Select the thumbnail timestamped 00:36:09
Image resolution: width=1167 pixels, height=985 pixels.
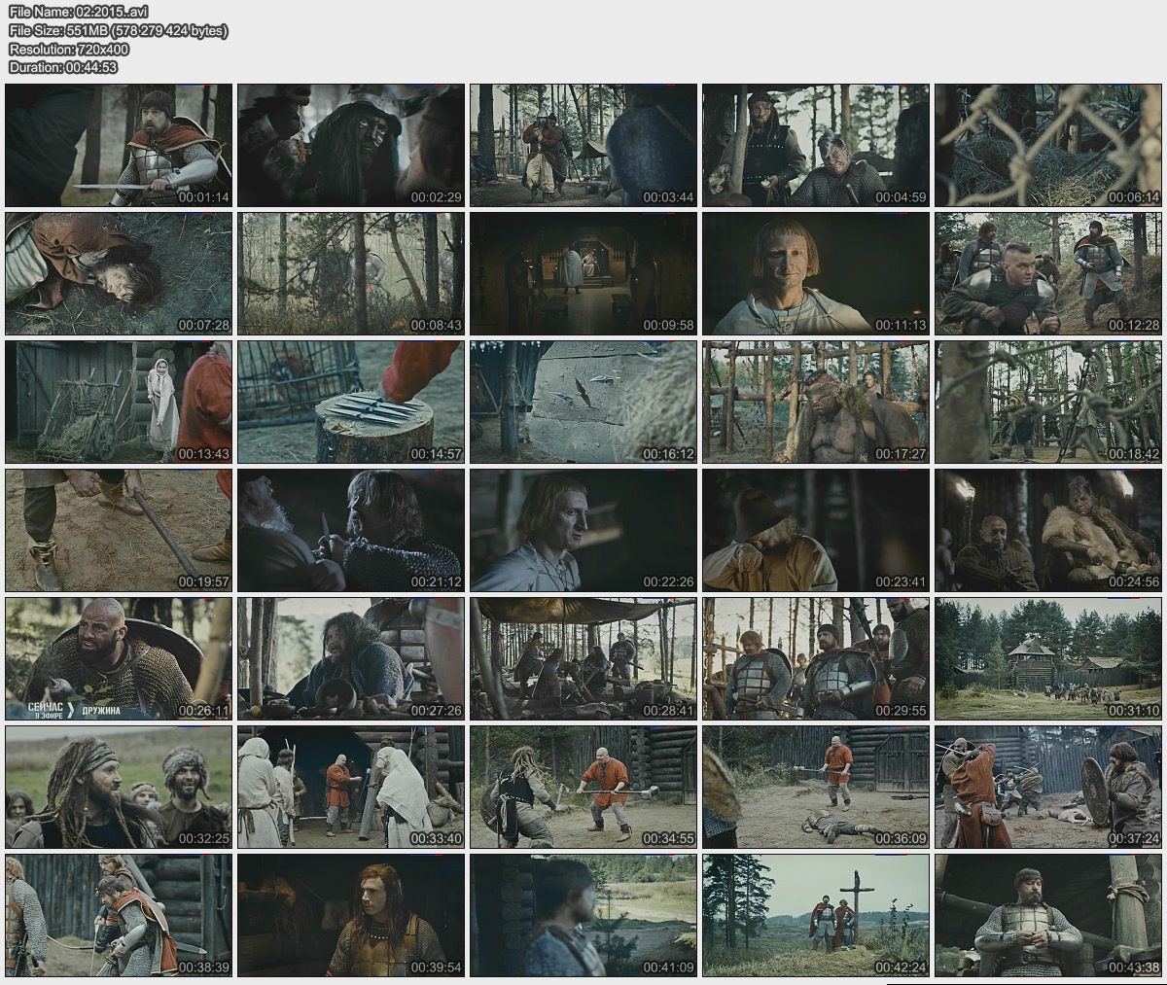tap(816, 787)
